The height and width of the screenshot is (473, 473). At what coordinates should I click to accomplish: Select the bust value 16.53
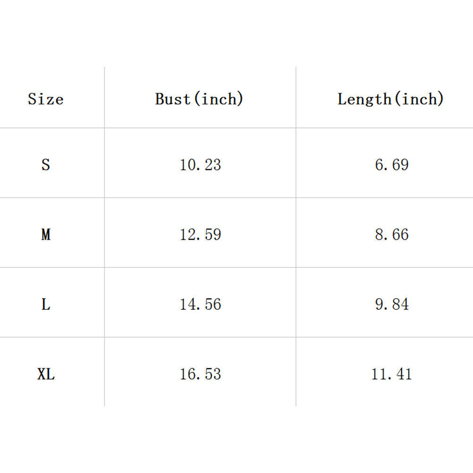[x=200, y=374]
